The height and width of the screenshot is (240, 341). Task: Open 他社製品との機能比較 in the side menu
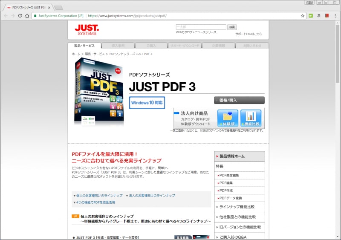click(x=240, y=217)
